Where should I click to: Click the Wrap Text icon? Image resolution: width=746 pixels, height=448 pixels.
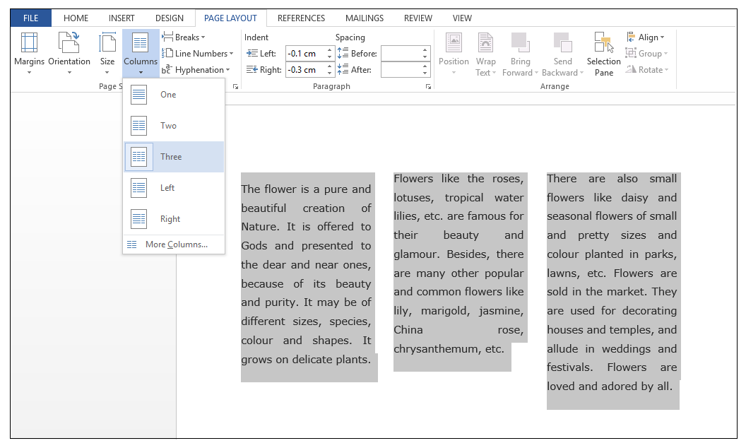click(485, 43)
